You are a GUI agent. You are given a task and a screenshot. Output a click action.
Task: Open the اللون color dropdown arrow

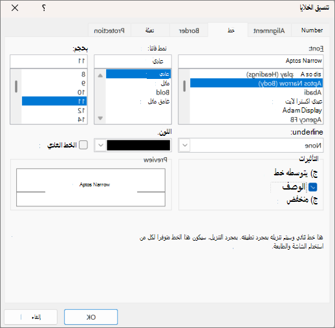pos(101,146)
